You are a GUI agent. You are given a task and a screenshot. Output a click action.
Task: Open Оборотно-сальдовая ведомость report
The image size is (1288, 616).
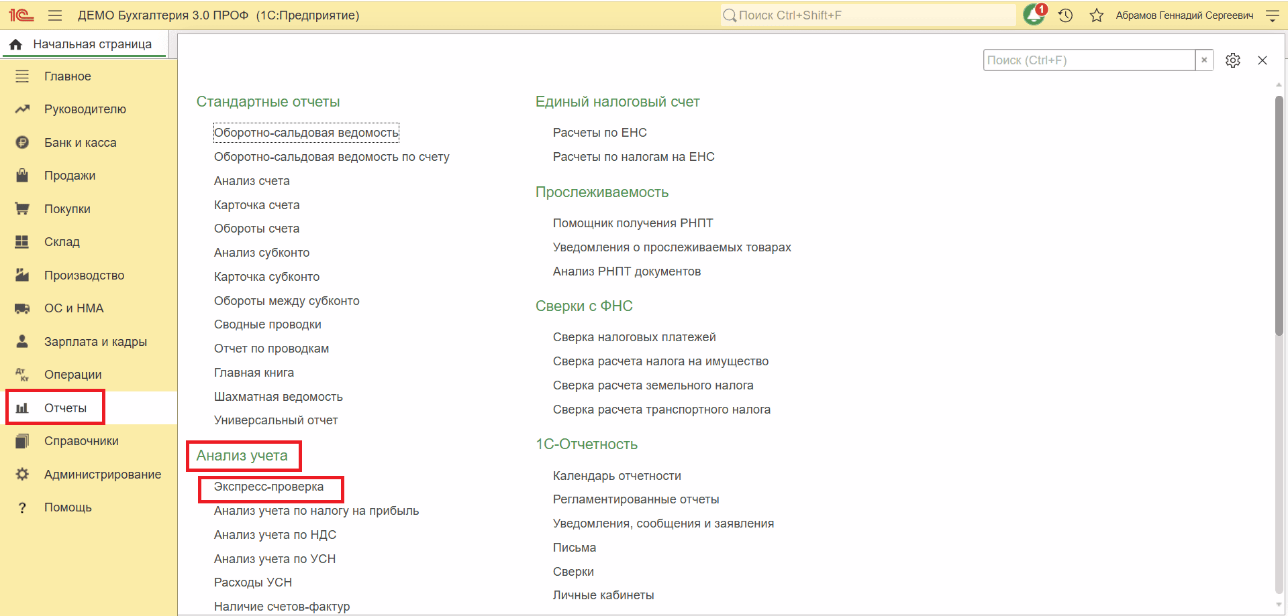(x=306, y=133)
